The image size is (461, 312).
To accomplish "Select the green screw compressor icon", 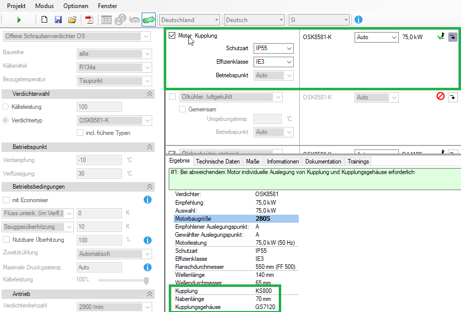I will pos(148,20).
